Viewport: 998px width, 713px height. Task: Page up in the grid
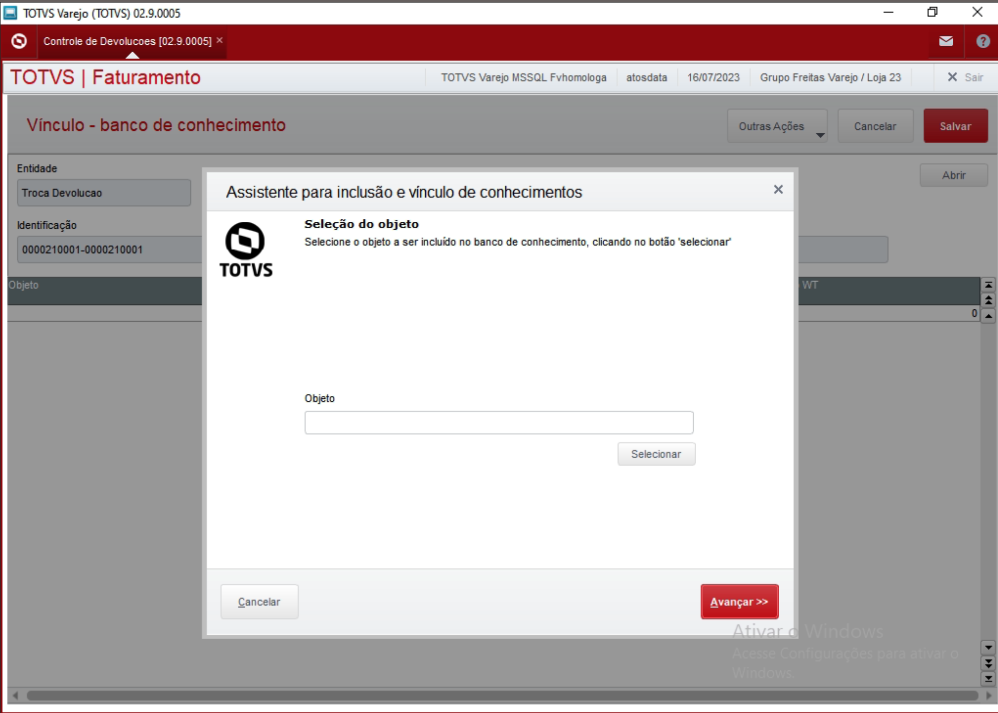point(988,300)
